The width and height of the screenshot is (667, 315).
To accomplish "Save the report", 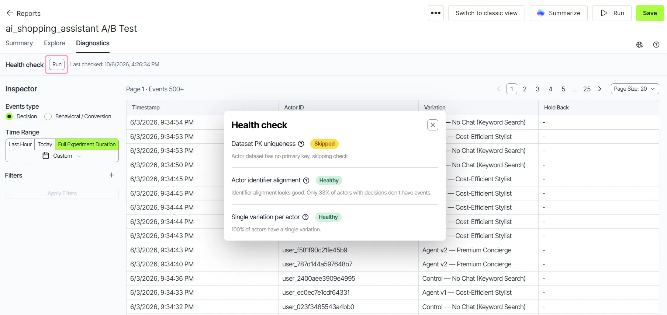I will click(650, 13).
